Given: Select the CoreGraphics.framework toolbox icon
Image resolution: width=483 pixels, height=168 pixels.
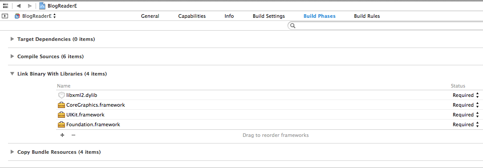Looking at the screenshot, I should 61,105.
